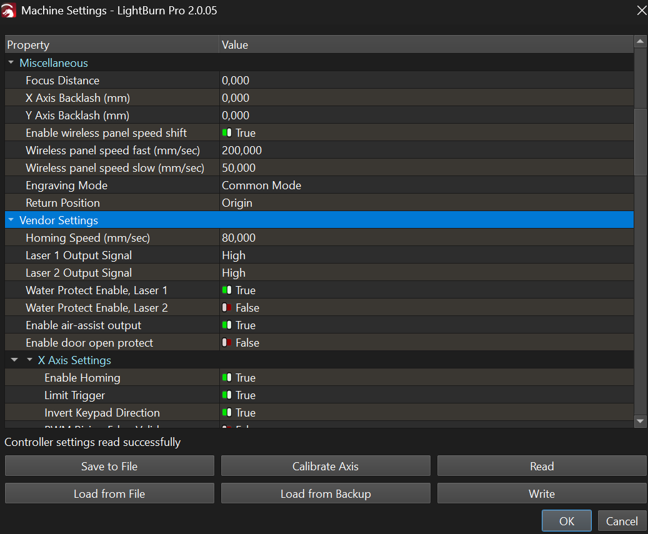Toggle X Axis Enable Homing switch
This screenshot has width=648, height=534.
pyautogui.click(x=227, y=378)
